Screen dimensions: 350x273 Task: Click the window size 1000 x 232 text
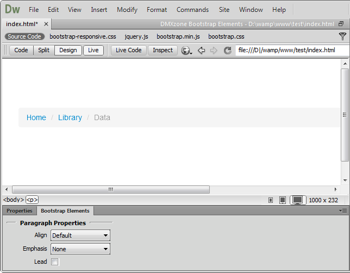(323, 200)
